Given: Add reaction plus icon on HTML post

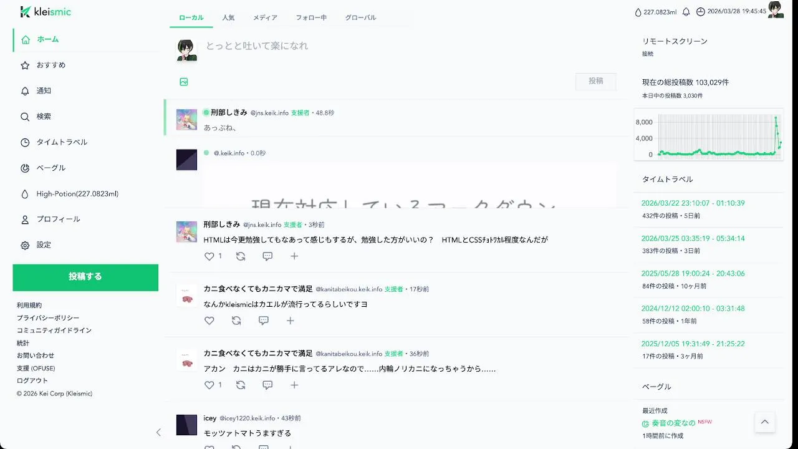Looking at the screenshot, I should tap(294, 256).
